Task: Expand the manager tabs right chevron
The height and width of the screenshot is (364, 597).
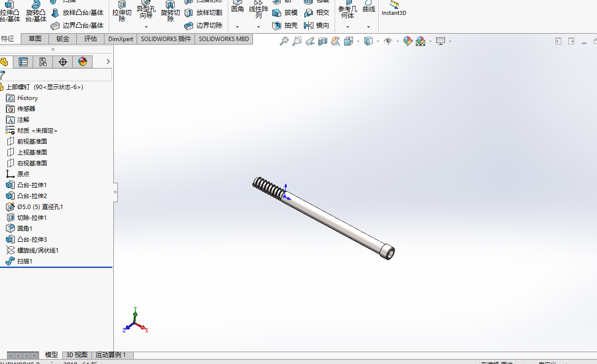Action: tap(108, 62)
